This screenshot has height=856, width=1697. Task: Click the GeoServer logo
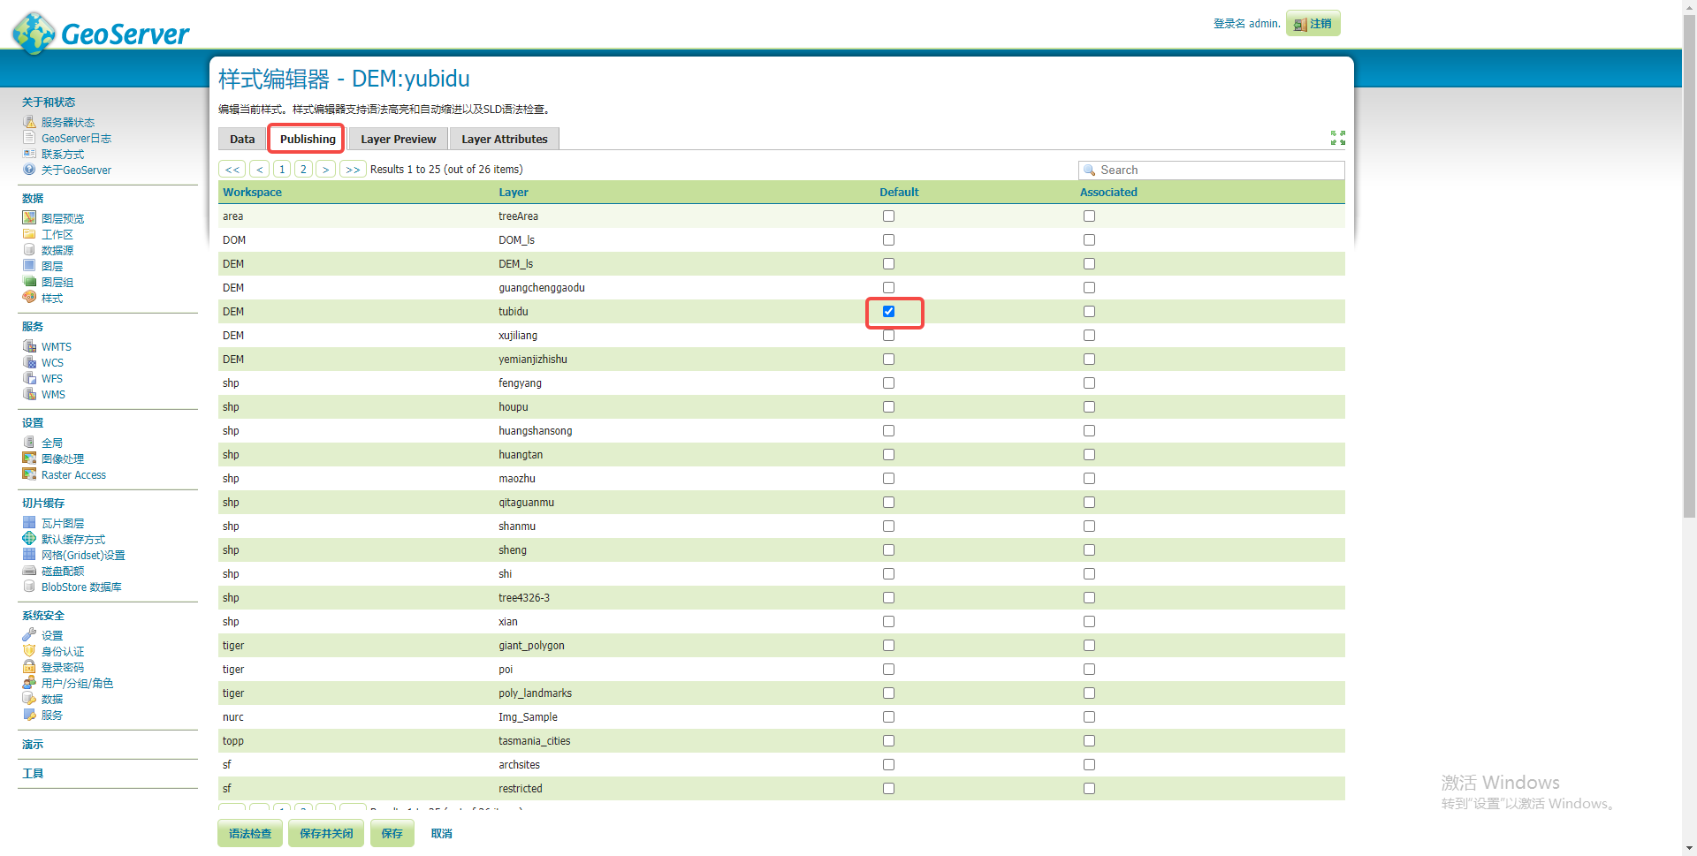click(101, 33)
